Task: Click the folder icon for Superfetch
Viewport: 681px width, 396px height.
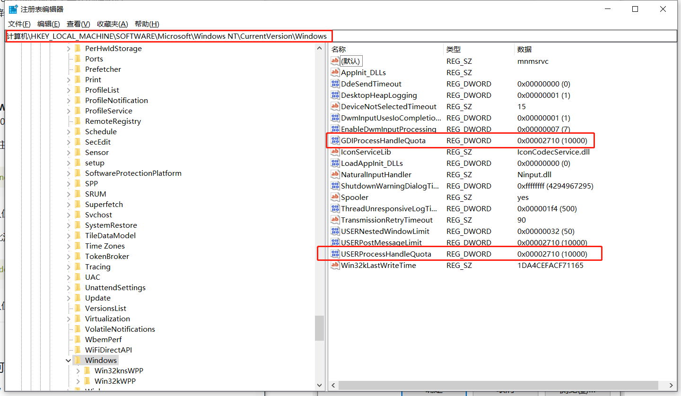Action: pyautogui.click(x=78, y=204)
